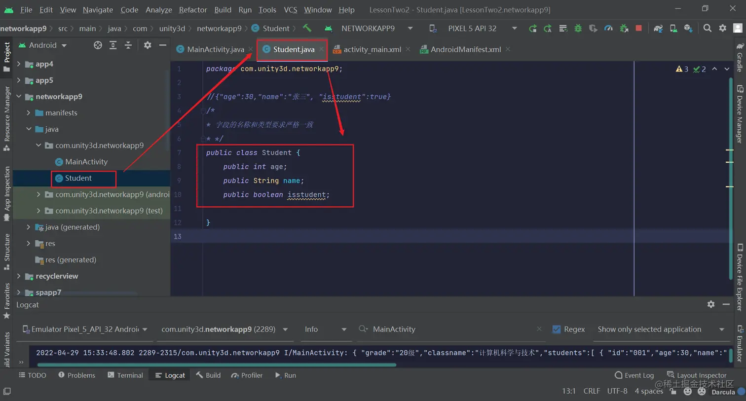Expand the app4 module node
The height and width of the screenshot is (401, 746).
click(x=19, y=64)
